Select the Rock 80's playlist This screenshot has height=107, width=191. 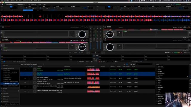[x=8, y=77]
